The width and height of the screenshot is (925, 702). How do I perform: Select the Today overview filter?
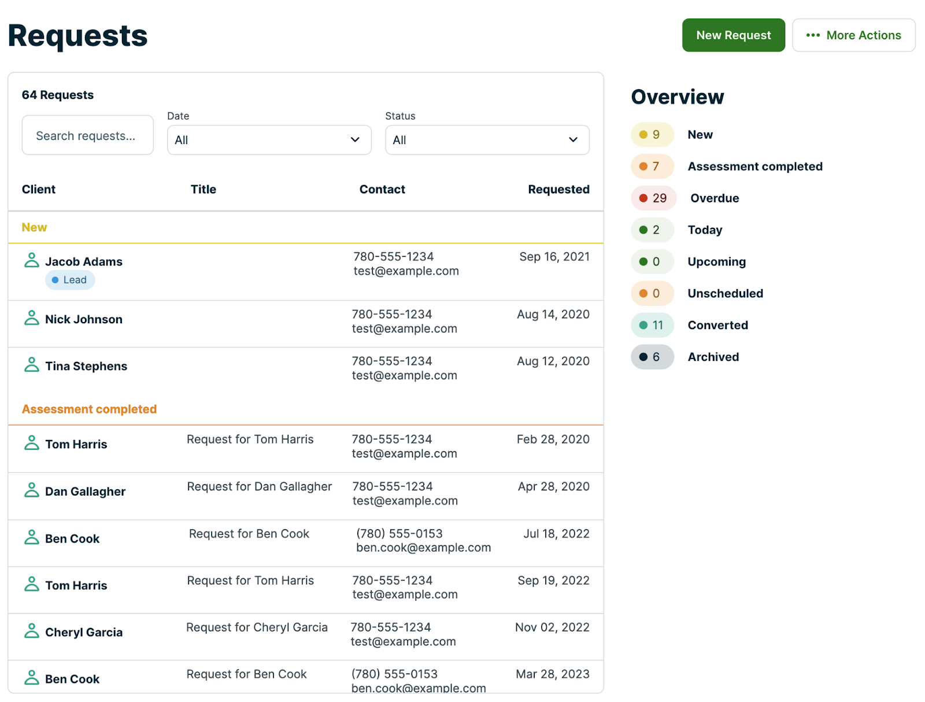click(705, 230)
